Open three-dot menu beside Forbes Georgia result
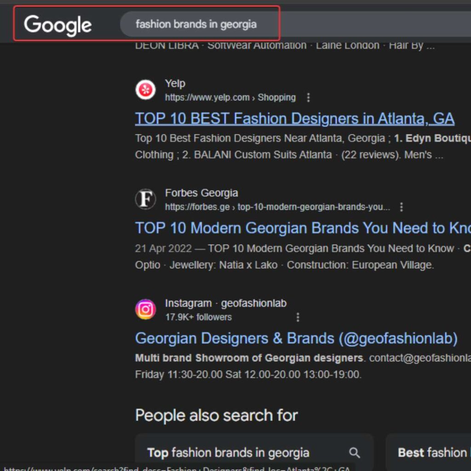 pos(401,207)
